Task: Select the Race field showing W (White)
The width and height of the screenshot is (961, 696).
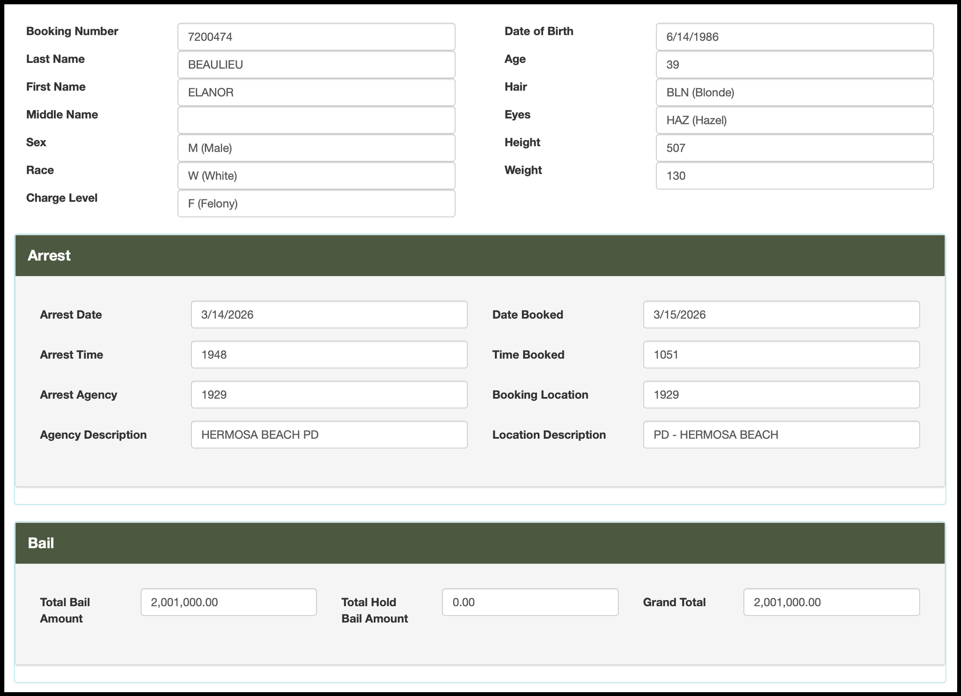Action: pyautogui.click(x=316, y=176)
